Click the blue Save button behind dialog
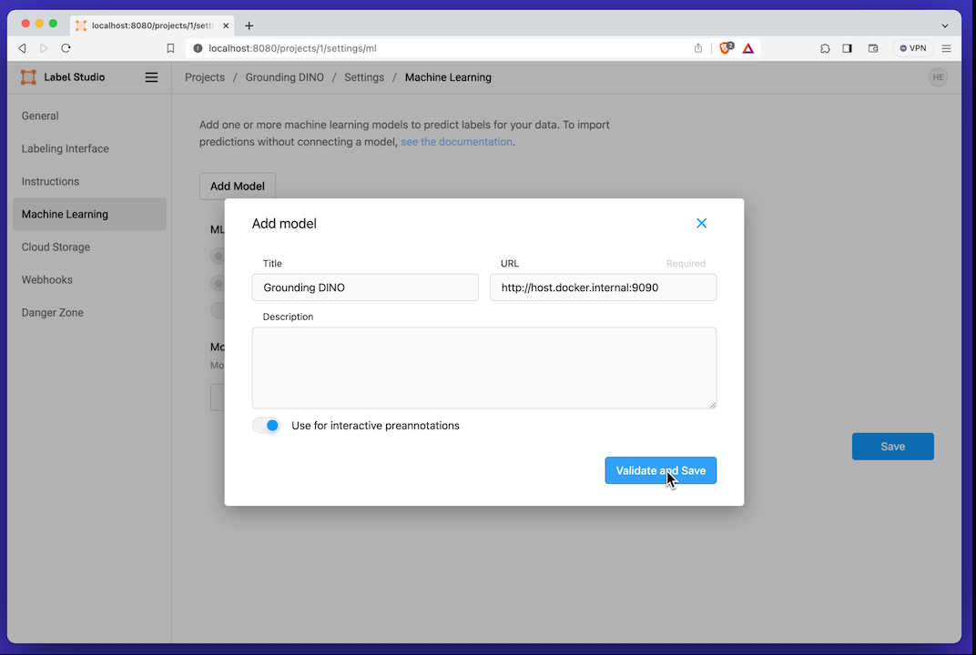Screen dimensions: 976x655 point(892,447)
